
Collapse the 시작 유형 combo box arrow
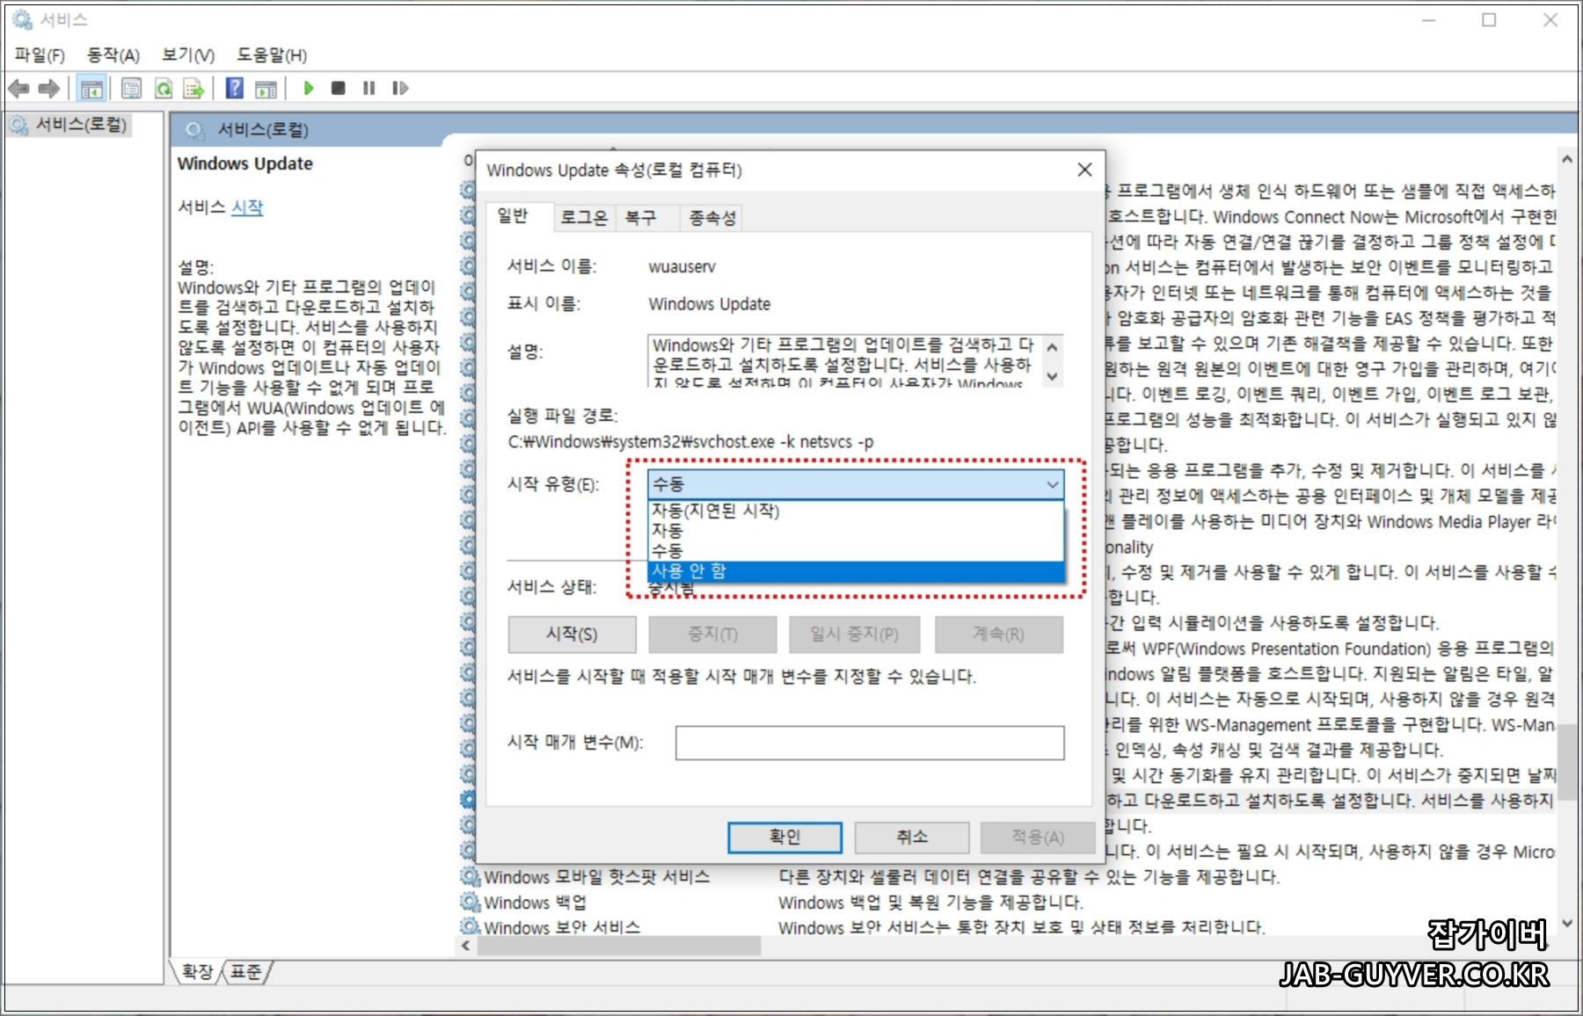(x=1052, y=484)
